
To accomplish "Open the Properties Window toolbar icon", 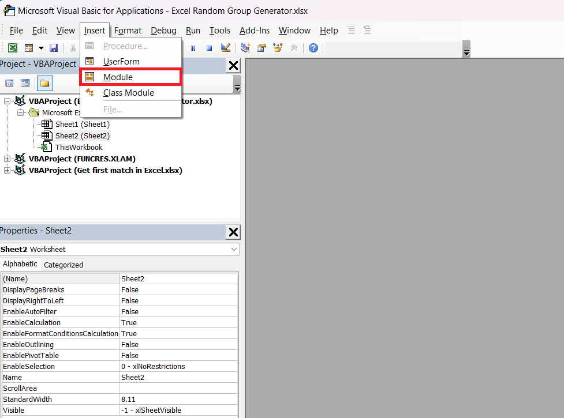I will (262, 48).
